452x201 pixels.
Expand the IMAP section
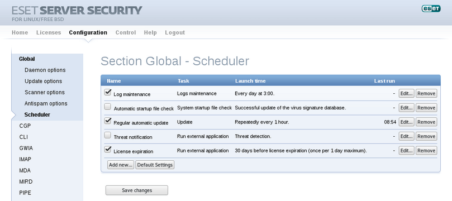[x=25, y=159]
